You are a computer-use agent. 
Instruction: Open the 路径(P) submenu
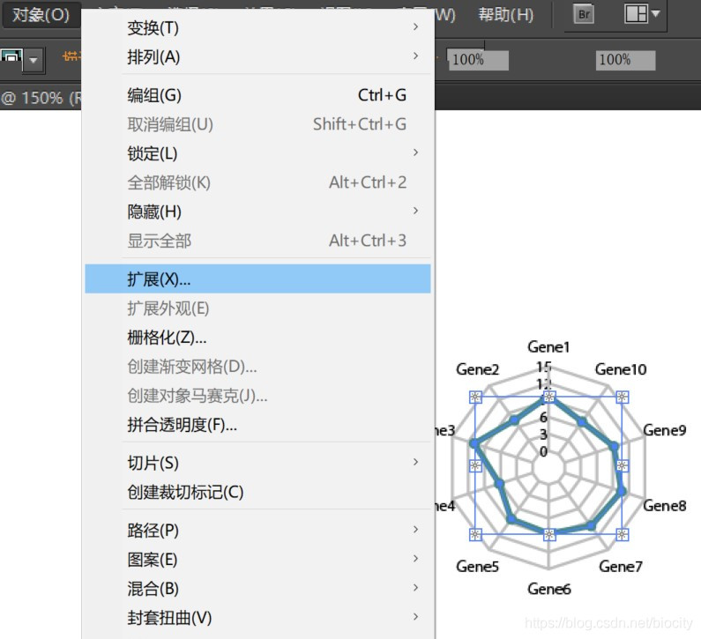click(x=258, y=531)
